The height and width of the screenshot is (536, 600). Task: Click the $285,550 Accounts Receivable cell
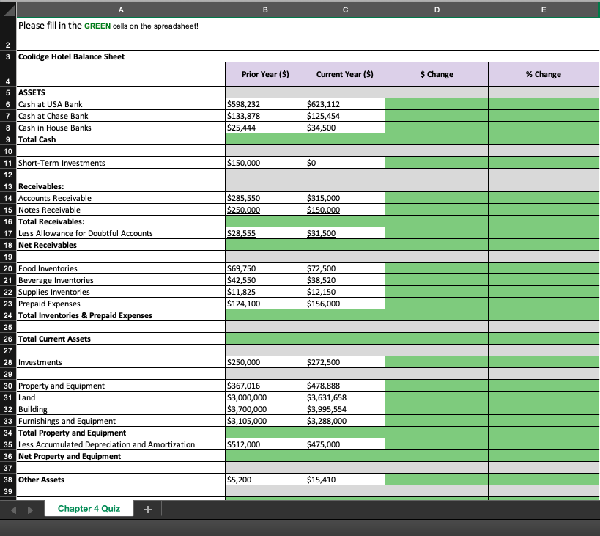point(265,198)
